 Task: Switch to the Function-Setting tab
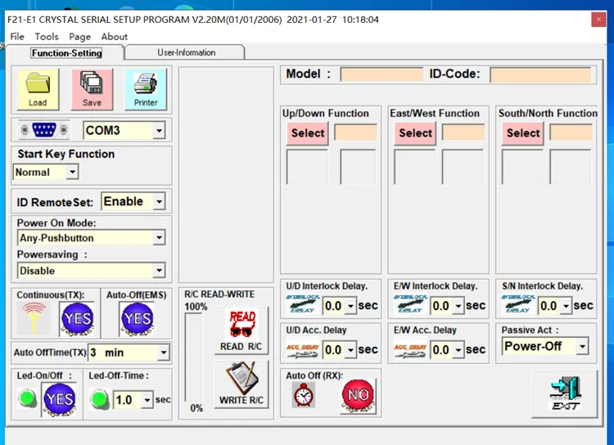[66, 53]
